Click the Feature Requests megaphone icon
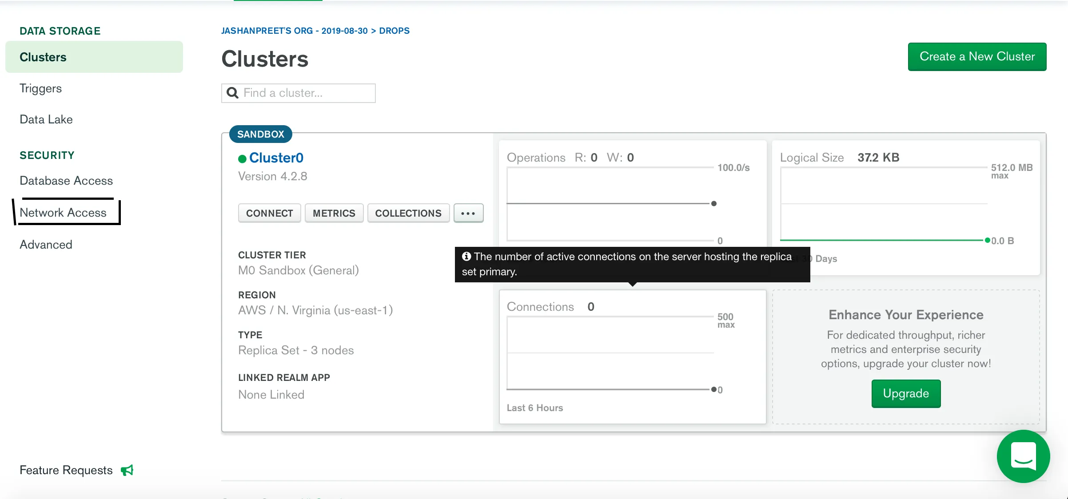Viewport: 1068px width, 499px height. [x=127, y=470]
